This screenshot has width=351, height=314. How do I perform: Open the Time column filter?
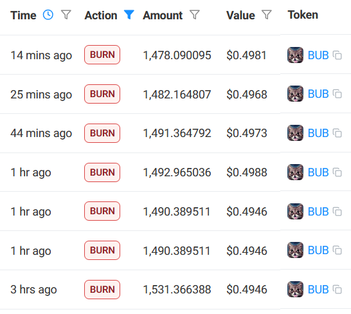click(66, 15)
